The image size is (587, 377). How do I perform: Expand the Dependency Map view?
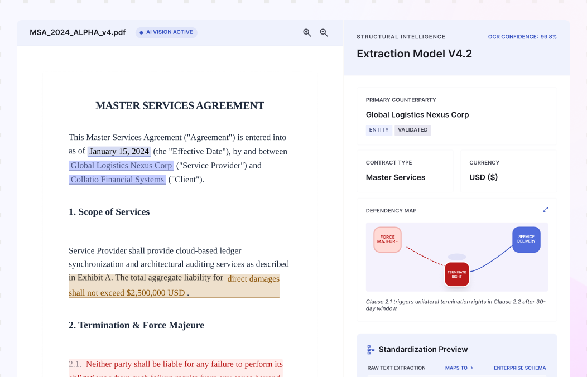(x=546, y=210)
